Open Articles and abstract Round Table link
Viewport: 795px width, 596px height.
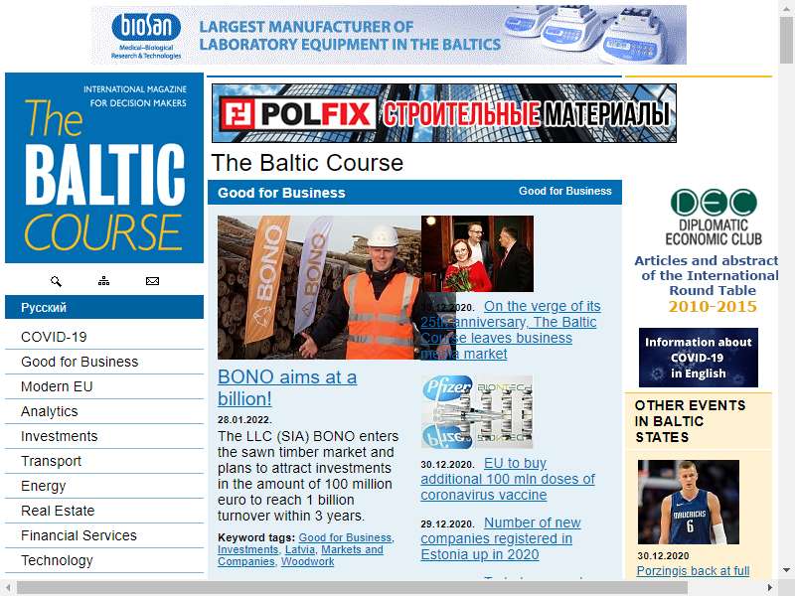tap(707, 283)
